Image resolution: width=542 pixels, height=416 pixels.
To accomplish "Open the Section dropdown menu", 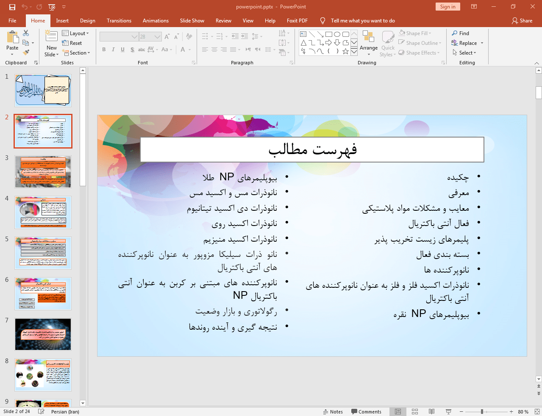I will (77, 53).
